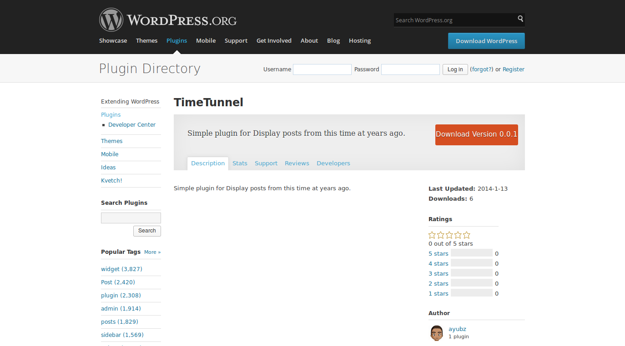Click the Last Updated date 2014-1-13
This screenshot has width=625, height=346.
point(493,188)
